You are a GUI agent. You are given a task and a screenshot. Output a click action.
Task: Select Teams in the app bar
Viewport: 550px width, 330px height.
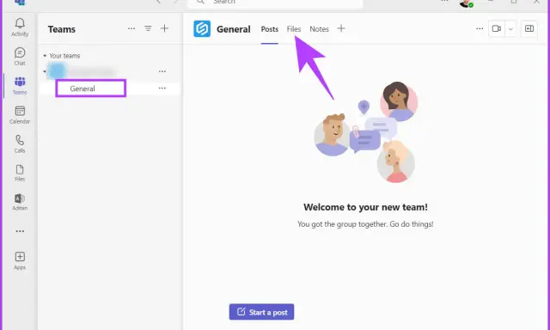[20, 86]
